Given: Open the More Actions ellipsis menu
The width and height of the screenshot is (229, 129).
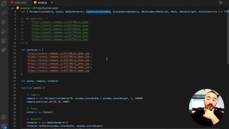Looking at the screenshot, I should [225, 3].
